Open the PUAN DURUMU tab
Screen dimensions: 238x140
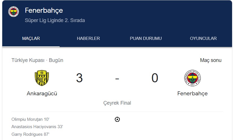[146, 38]
